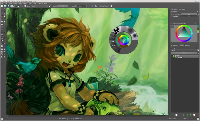The image size is (200, 121).
Task: Click the Opacity slider in the toolbar
Action: tap(61, 6)
